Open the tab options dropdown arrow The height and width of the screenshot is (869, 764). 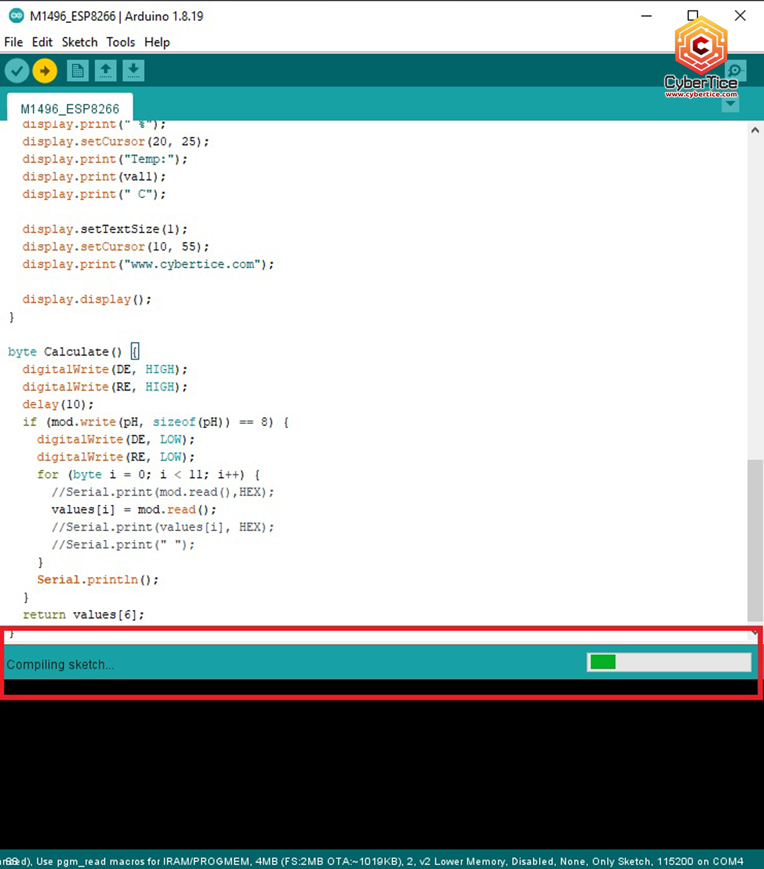point(730,104)
